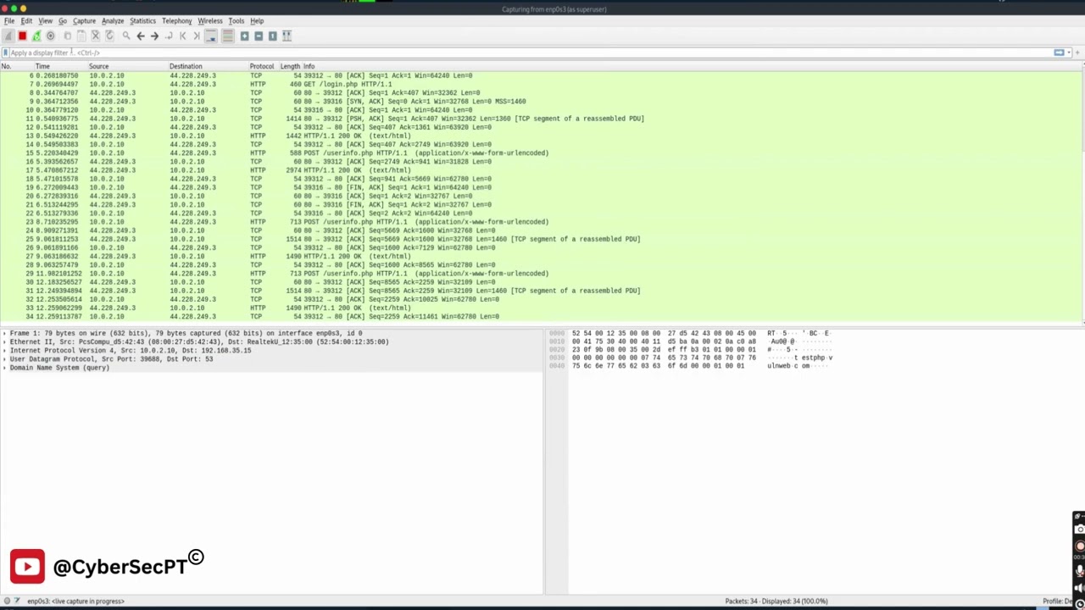Sort packets by Destination column header
This screenshot has width=1085, height=610.
coord(208,66)
